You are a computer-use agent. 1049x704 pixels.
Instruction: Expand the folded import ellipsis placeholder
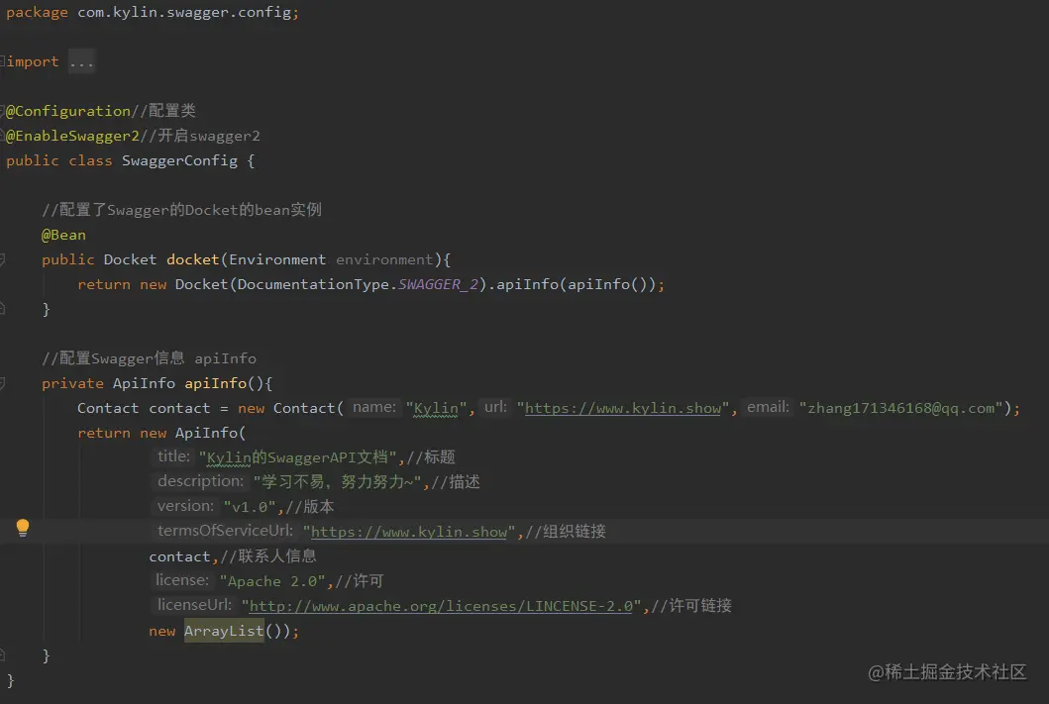click(81, 61)
